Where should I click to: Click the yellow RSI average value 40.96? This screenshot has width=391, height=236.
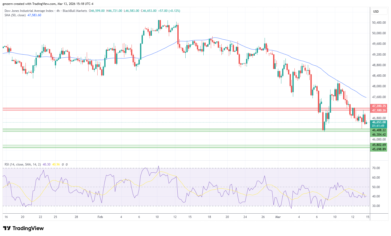click(x=56, y=164)
